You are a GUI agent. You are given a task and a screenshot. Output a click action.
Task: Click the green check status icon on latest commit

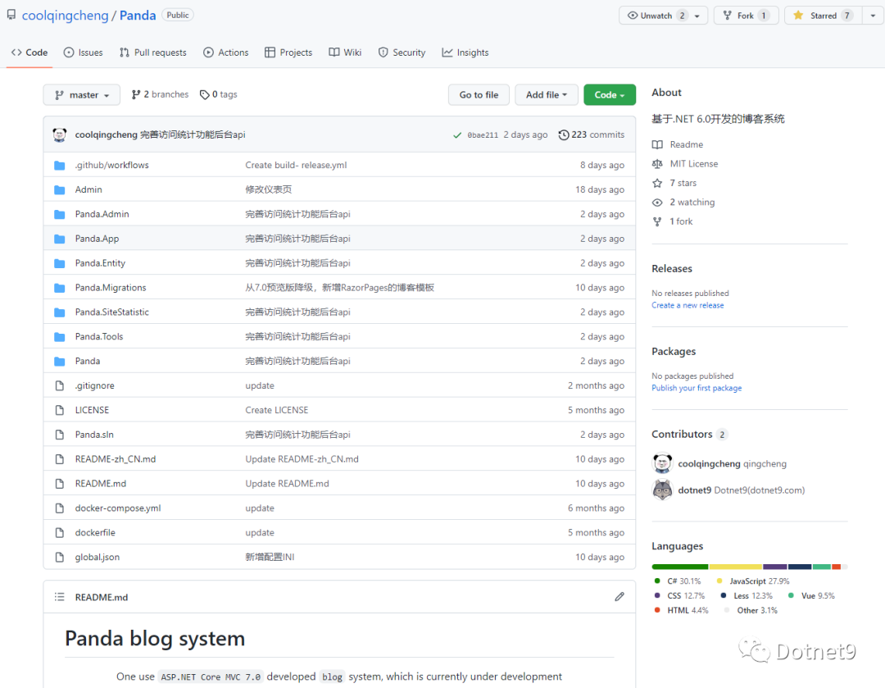coord(457,135)
